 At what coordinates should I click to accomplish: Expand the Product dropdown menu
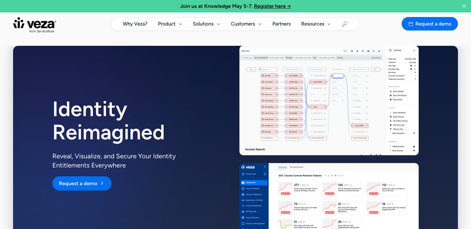tap(170, 24)
